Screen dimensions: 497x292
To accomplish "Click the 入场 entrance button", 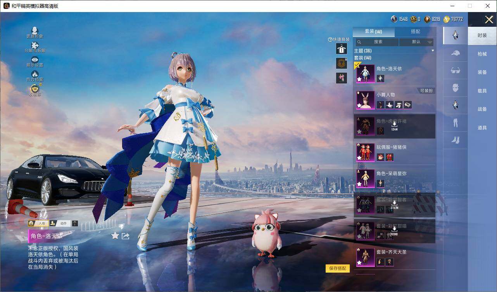I will 38,223.
